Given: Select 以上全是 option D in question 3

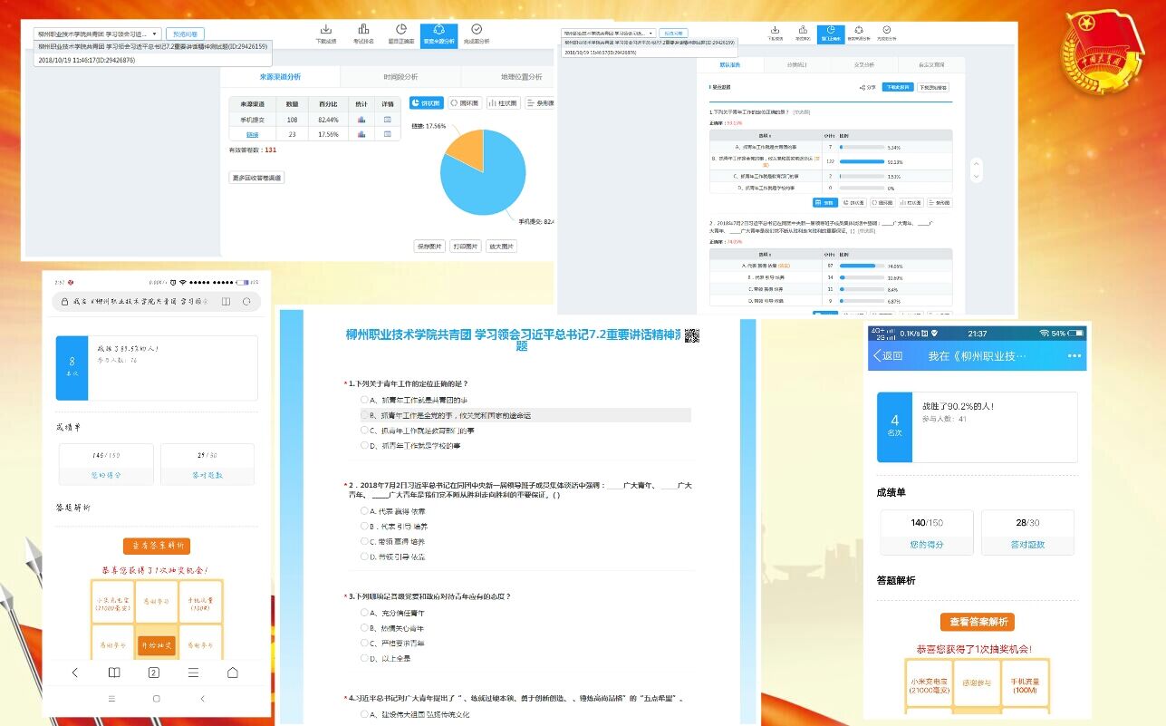Looking at the screenshot, I should coord(364,658).
